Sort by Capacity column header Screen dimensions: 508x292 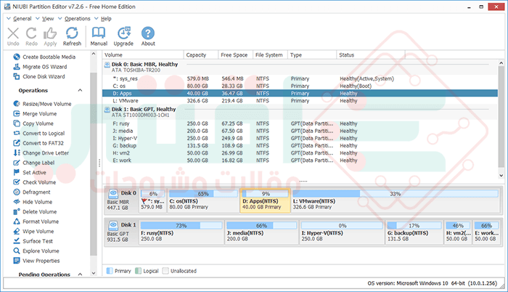201,54
